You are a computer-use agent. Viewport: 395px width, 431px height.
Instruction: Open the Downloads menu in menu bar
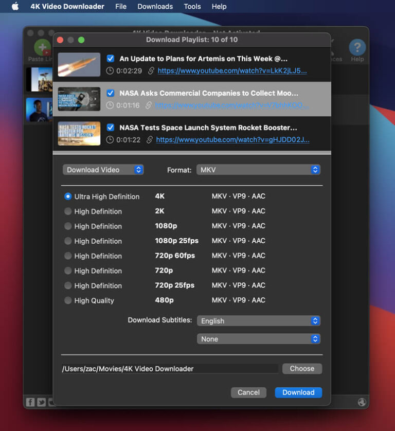point(155,7)
